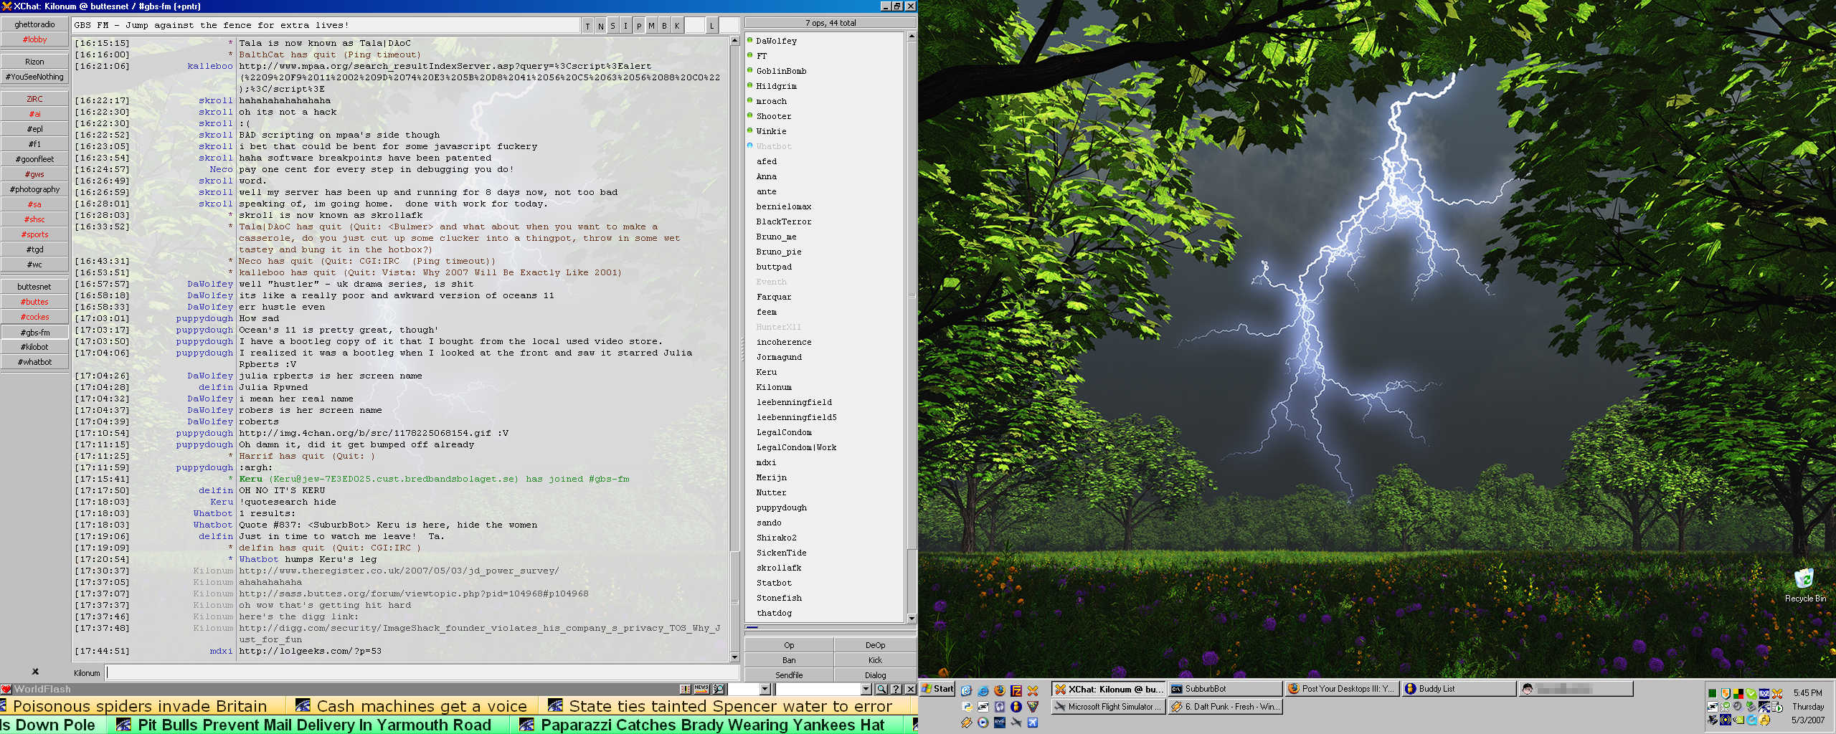Toggle the T topic-protection mode button
Viewport: 1836px width, 734px height.
click(587, 26)
